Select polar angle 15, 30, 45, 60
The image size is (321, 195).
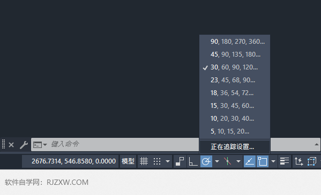[x=235, y=106]
